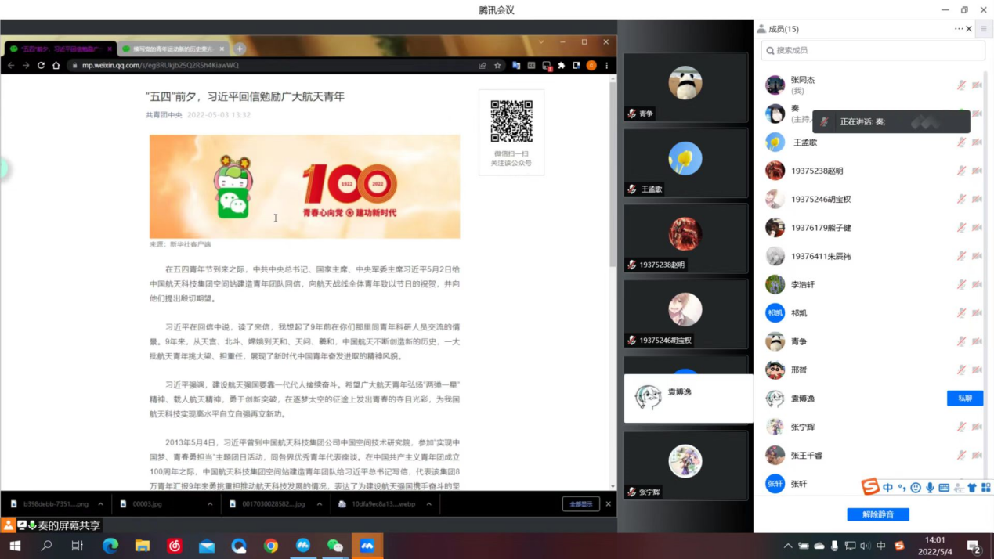Screen dimensions: 994x559
Task: Select 青争 video tile
Action: [685, 87]
